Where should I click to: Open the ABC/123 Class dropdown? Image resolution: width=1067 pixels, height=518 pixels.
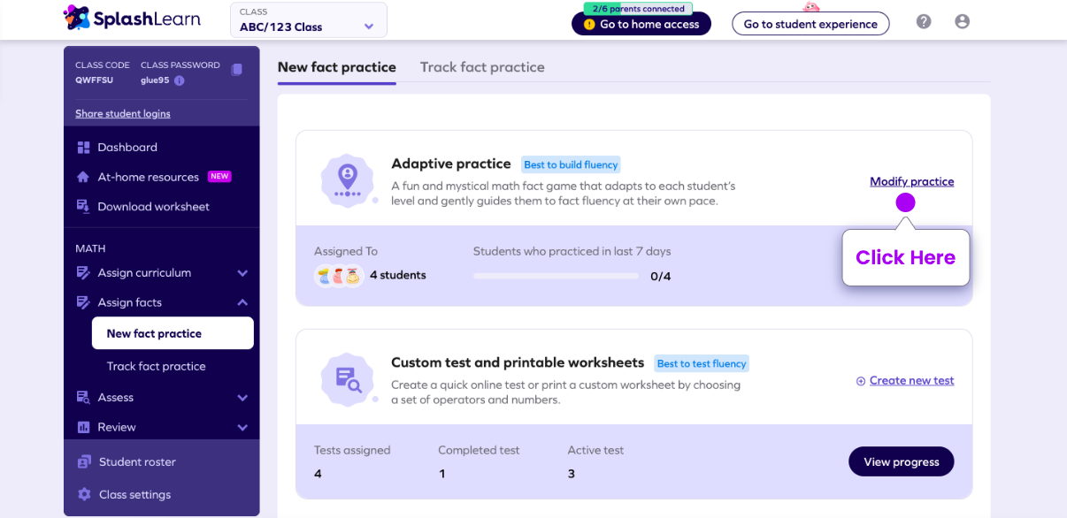pyautogui.click(x=308, y=20)
